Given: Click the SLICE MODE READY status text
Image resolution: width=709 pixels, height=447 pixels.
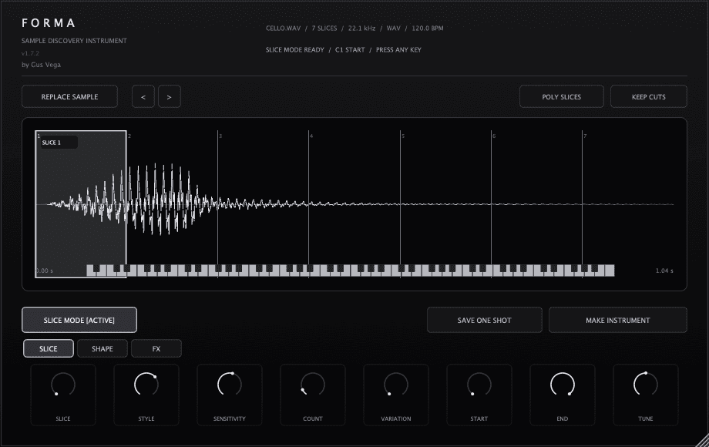Looking at the screenshot, I should point(295,50).
